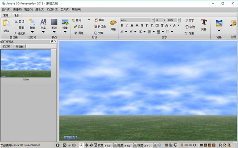Viewport: 238px width, 148px height.
Task: Expand the 文字 node dropdown arrow
Action: click(x=43, y=32)
